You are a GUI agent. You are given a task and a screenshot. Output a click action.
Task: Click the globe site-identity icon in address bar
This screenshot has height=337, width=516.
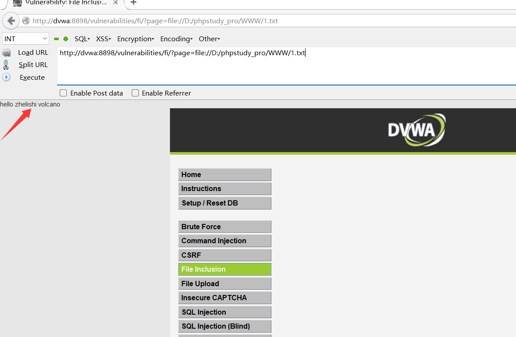tap(25, 21)
